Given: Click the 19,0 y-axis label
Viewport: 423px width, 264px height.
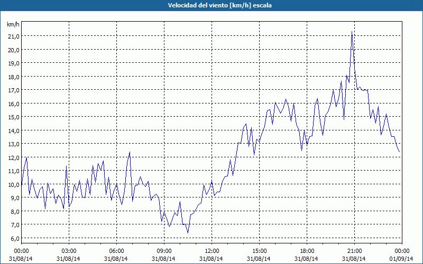Looking at the screenshot, I should pos(14,63).
